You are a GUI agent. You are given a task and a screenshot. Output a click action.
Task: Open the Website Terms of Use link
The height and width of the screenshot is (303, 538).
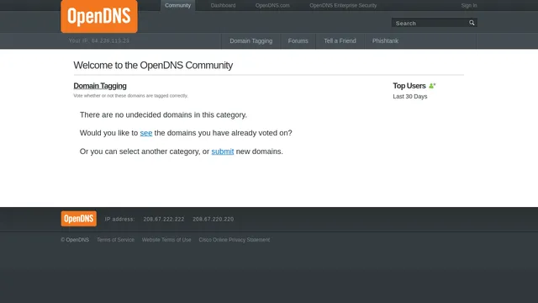pos(166,240)
